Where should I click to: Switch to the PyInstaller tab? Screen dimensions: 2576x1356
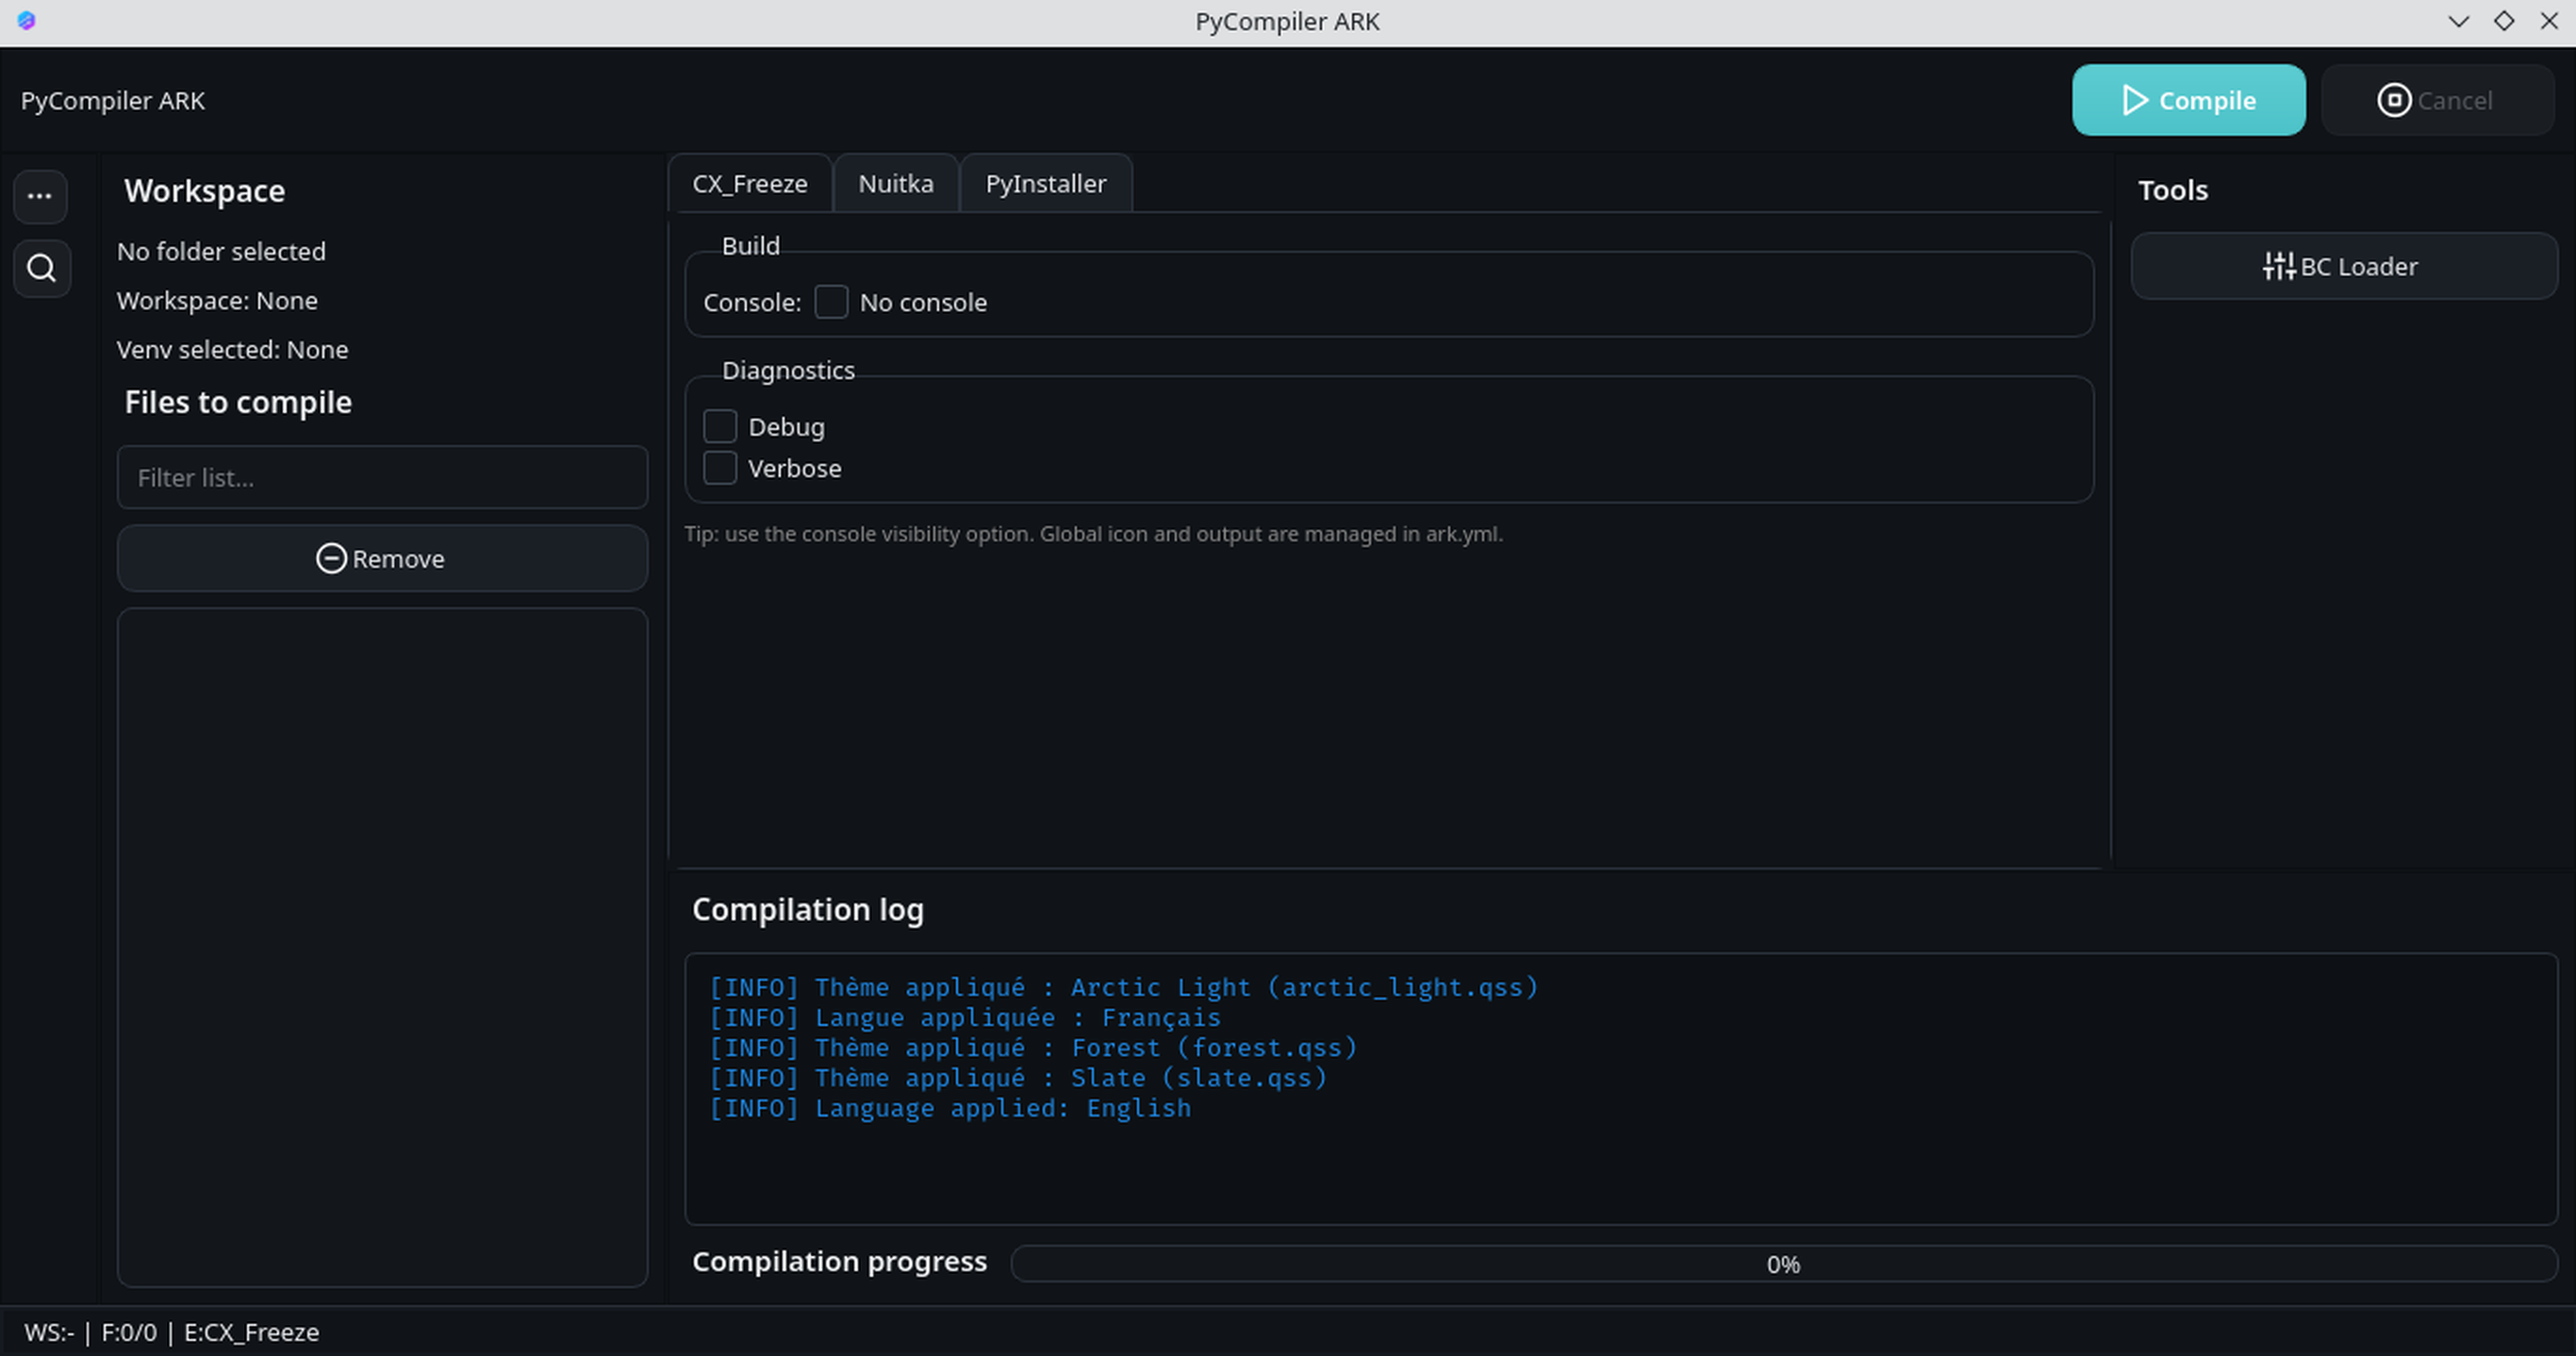coord(1046,184)
